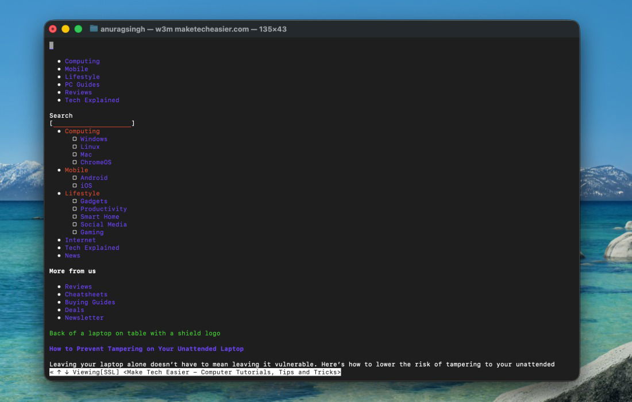
Task: Select the orange Lifestyle menu heading
Action: (82, 194)
